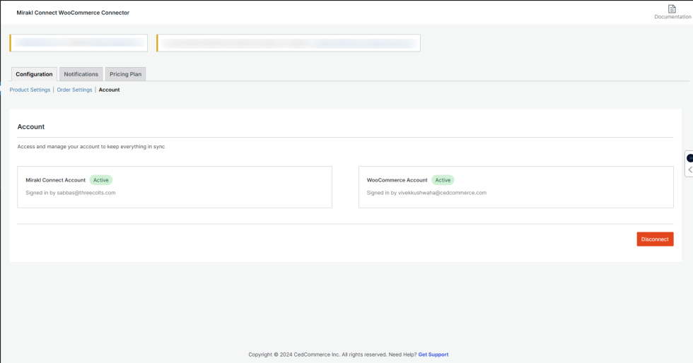Select the sabbas@threecolts.com signed-in text

(x=71, y=193)
